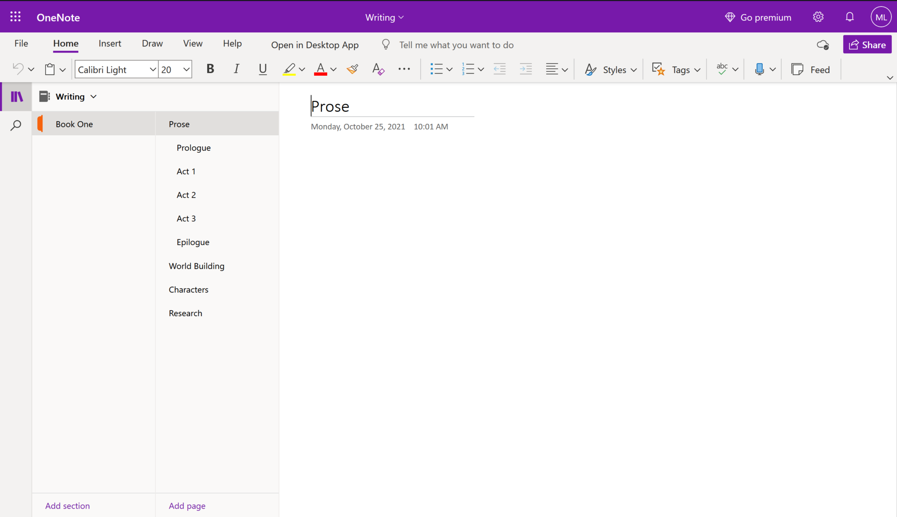The width and height of the screenshot is (897, 517).
Task: Undo the last action
Action: pos(18,69)
